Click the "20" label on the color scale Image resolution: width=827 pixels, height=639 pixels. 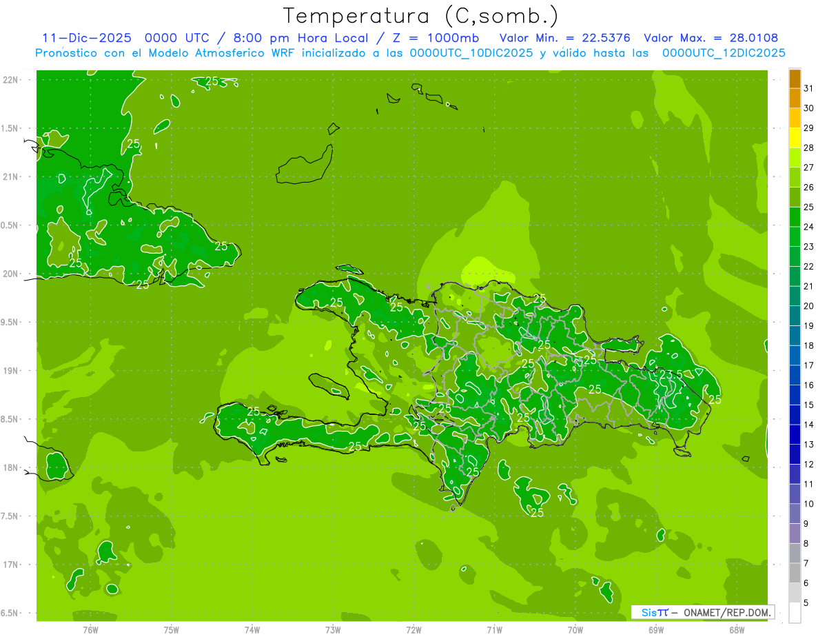[x=809, y=306]
